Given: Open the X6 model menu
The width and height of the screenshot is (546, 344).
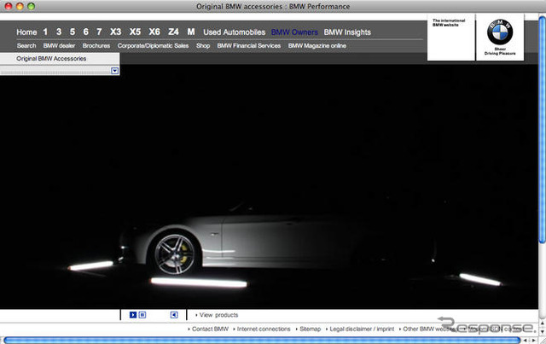Looking at the screenshot, I should 154,32.
